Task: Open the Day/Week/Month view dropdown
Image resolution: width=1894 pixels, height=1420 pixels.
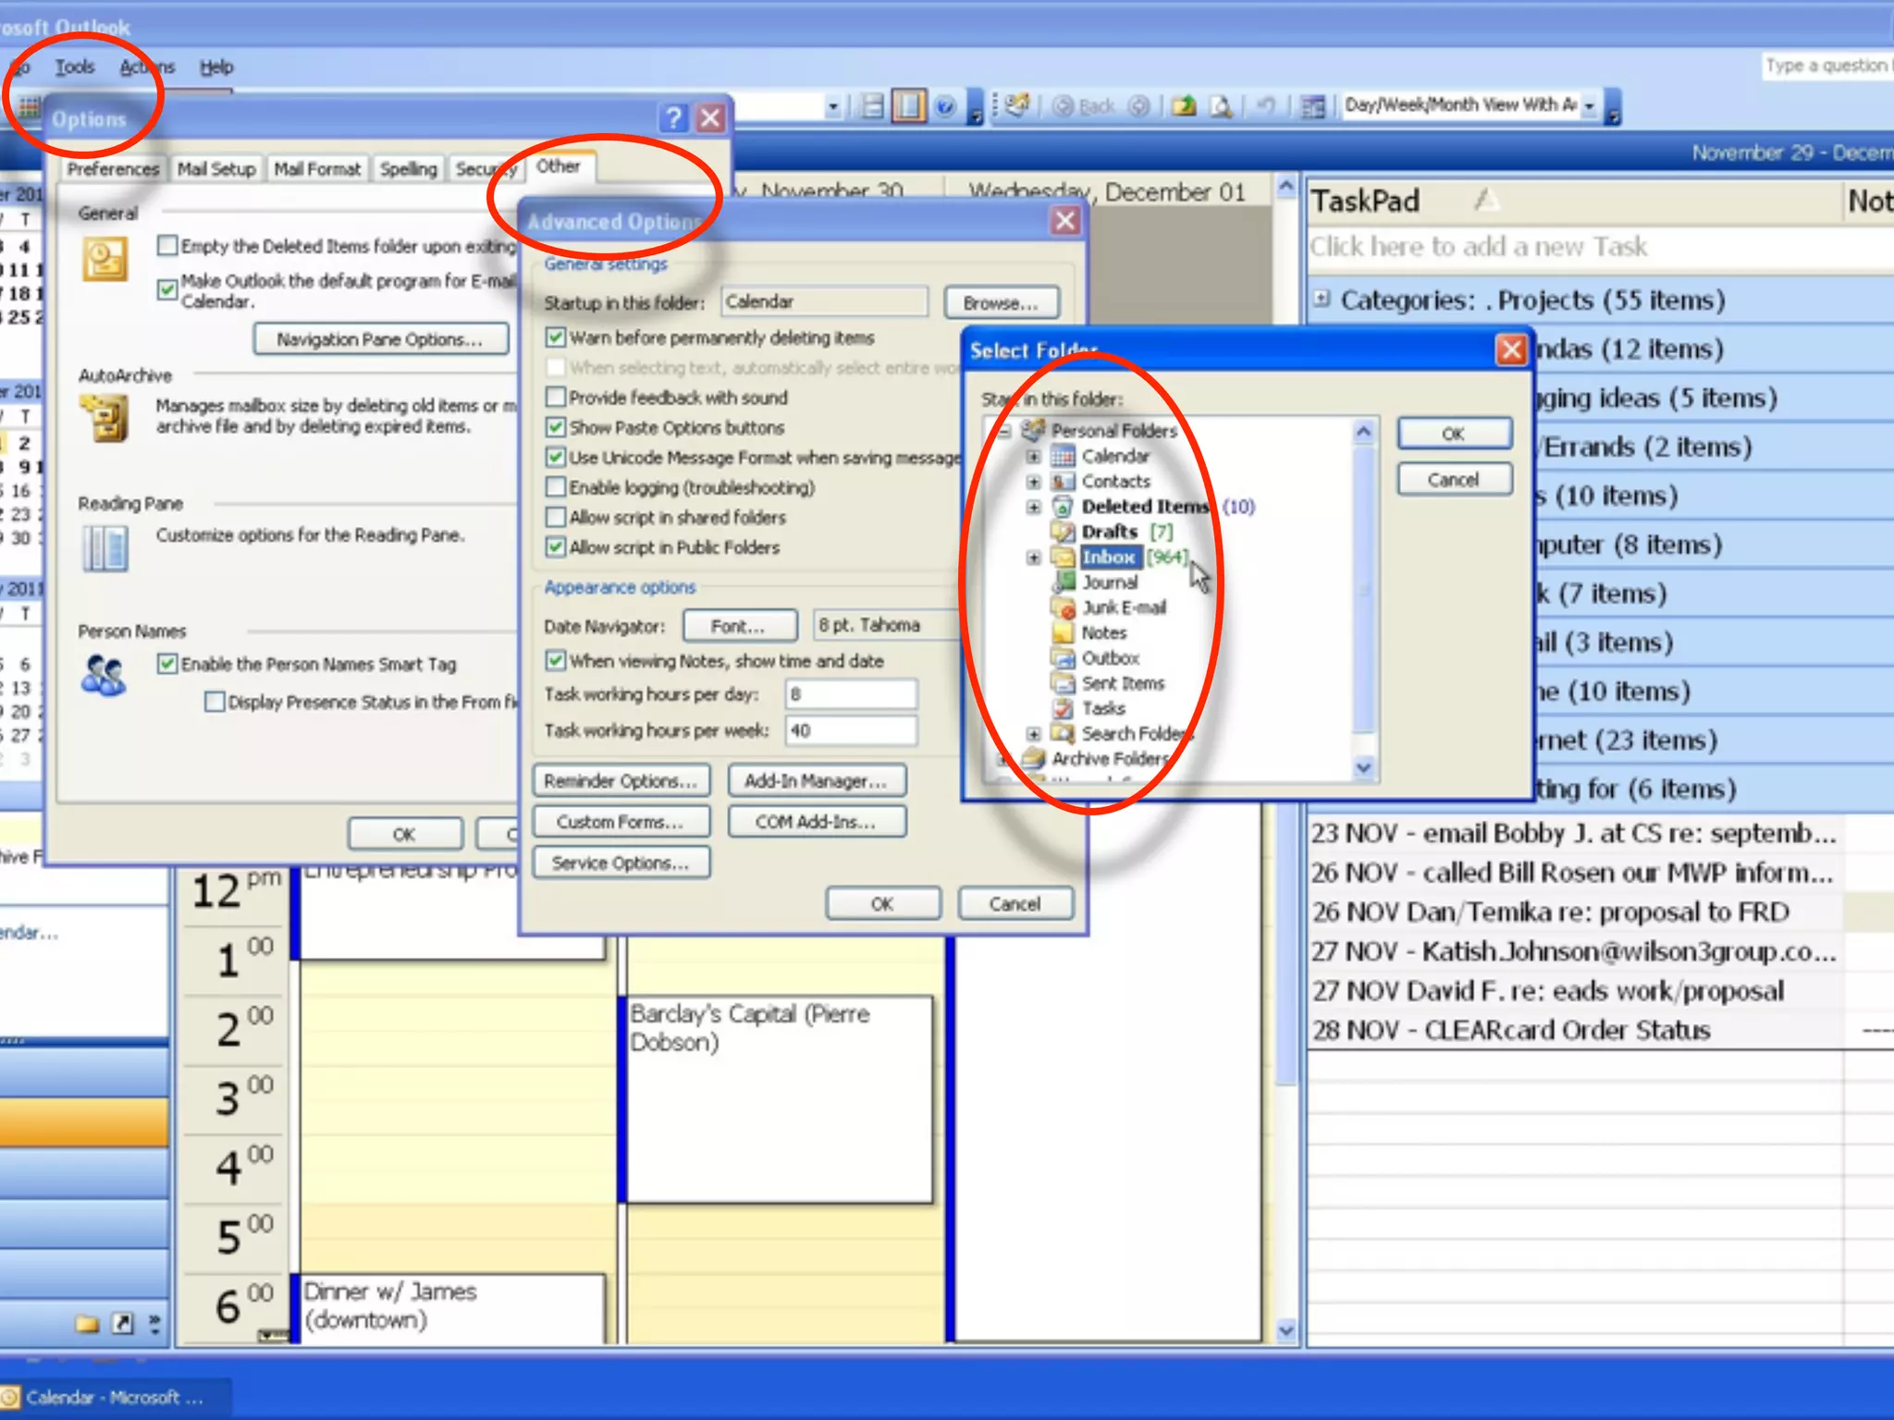Action: (1589, 106)
